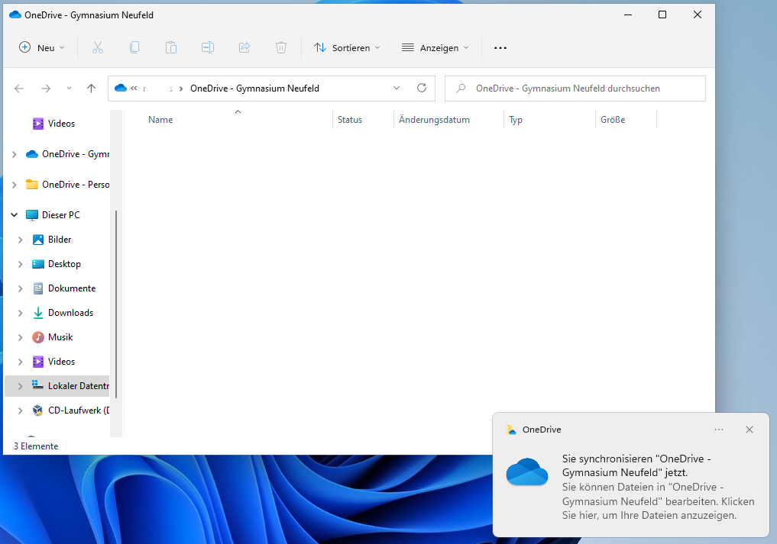Open OneDrive notification options ellipsis
The height and width of the screenshot is (544, 777).
click(x=719, y=430)
